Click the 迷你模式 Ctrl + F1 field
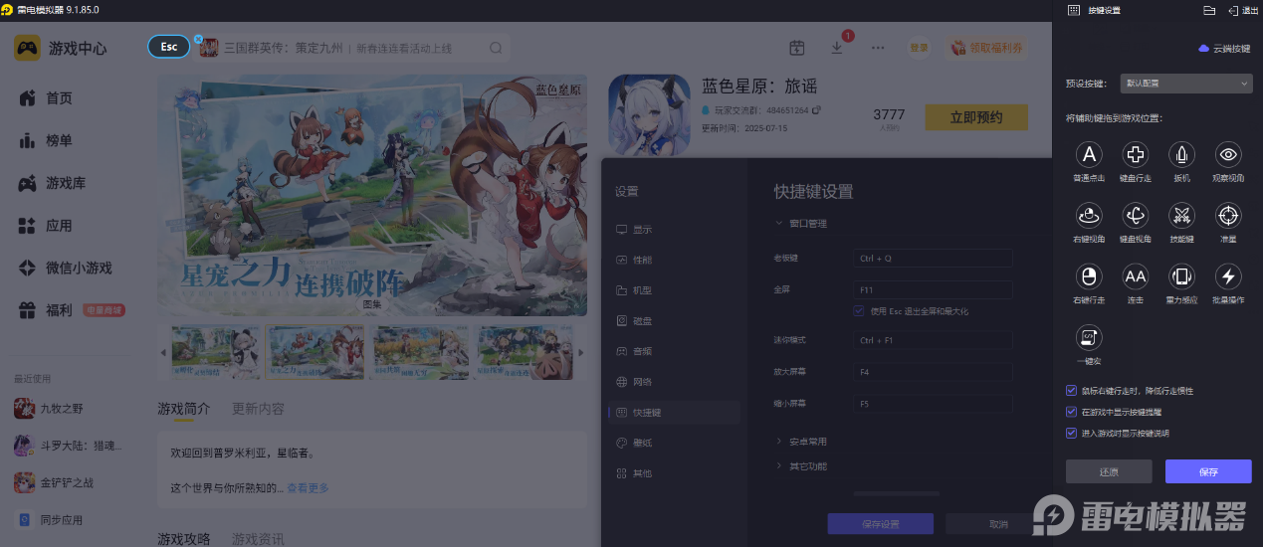Image resolution: width=1263 pixels, height=547 pixels. pos(933,340)
